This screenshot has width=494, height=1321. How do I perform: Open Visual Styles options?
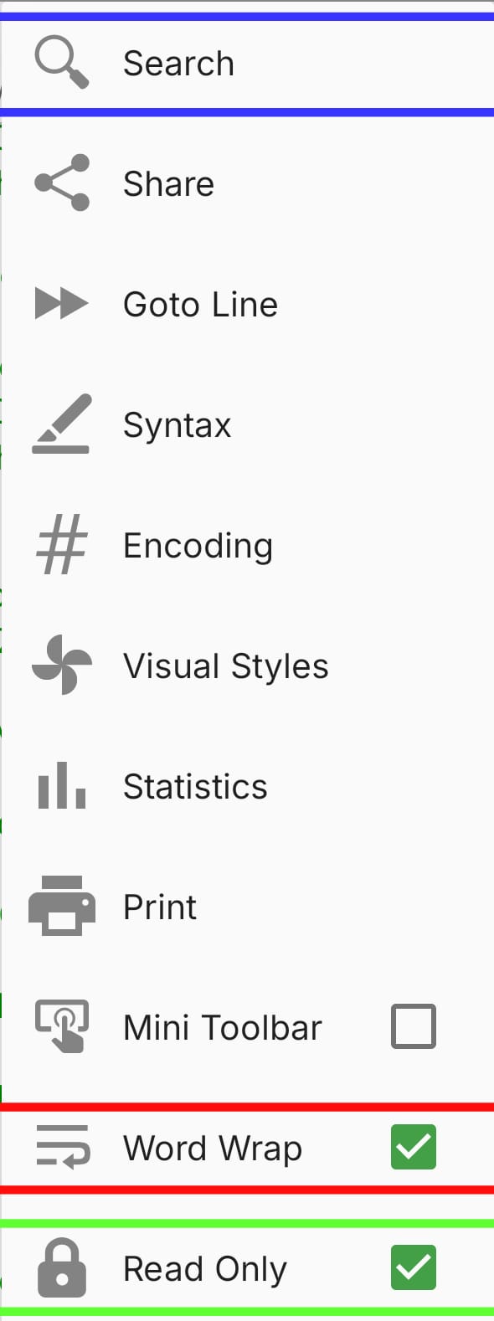(x=225, y=666)
